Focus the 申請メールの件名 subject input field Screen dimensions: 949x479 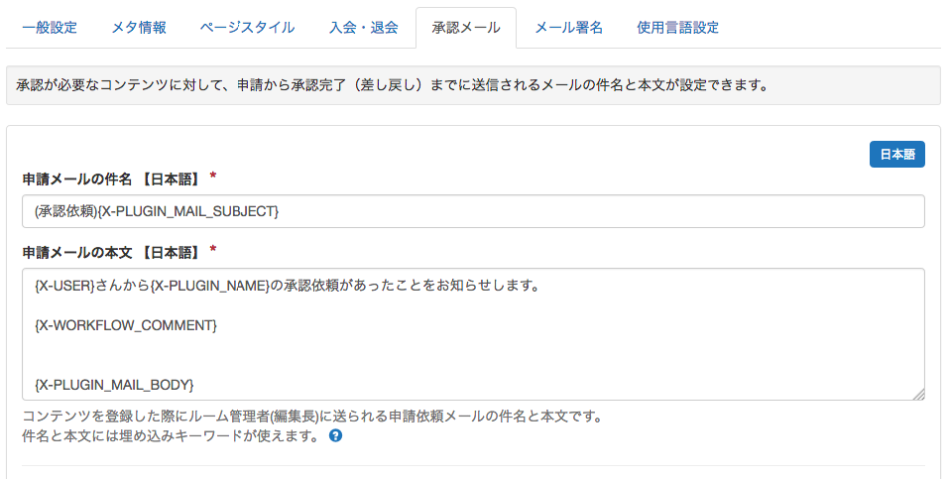(x=473, y=211)
